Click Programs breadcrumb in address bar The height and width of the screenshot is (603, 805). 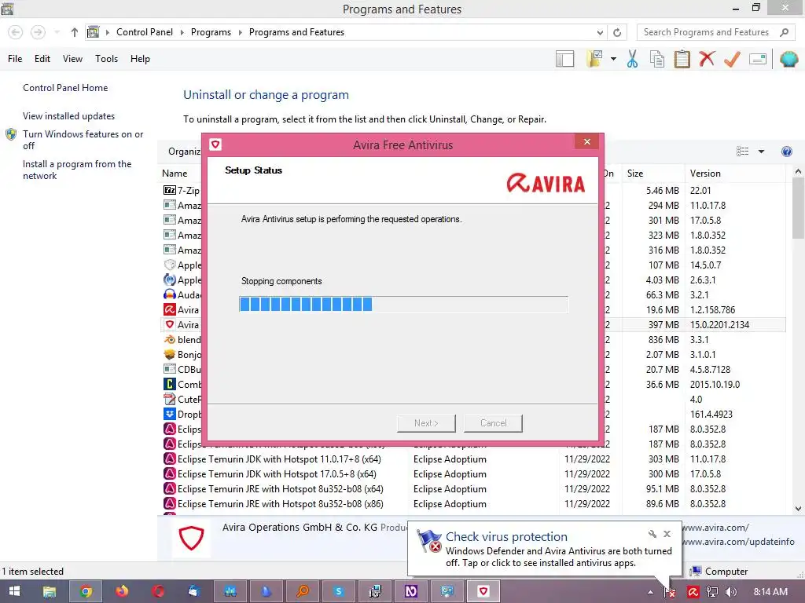point(211,32)
